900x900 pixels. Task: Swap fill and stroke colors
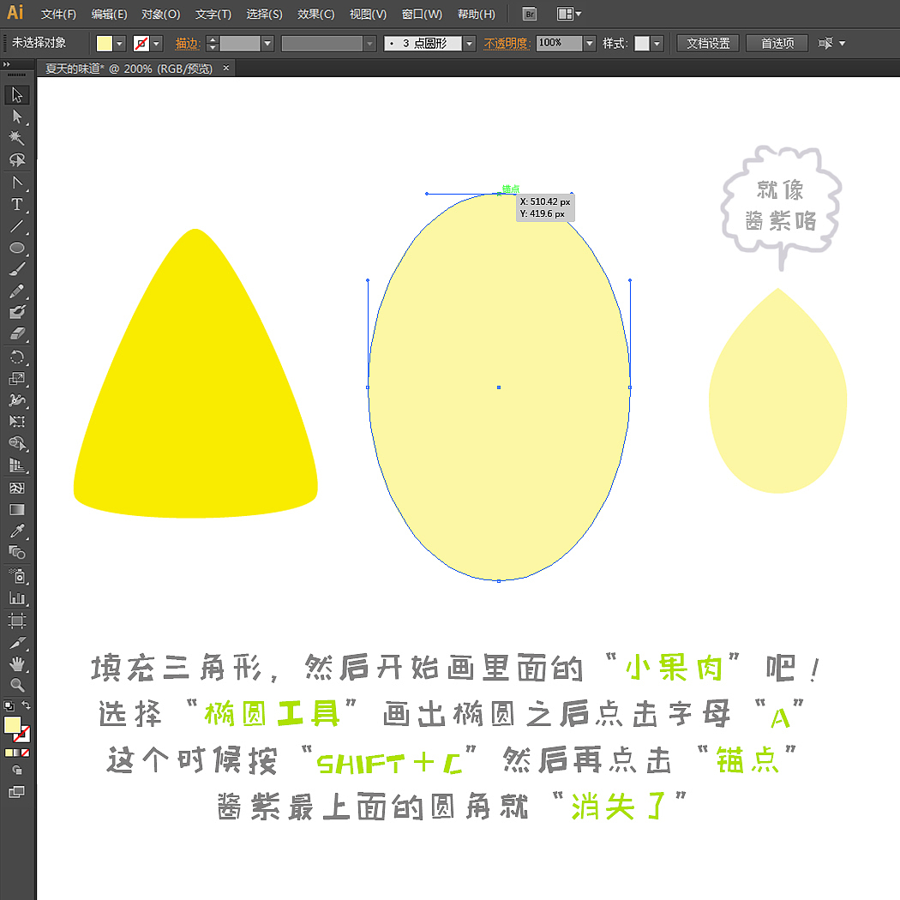[27, 705]
